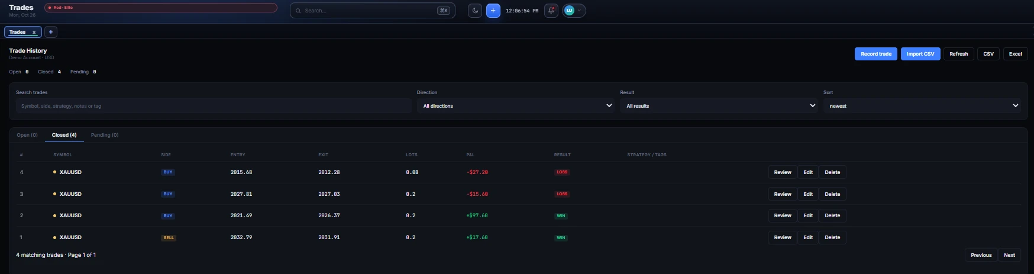Click the SYMBOL column header
1034x274 pixels.
pos(63,155)
